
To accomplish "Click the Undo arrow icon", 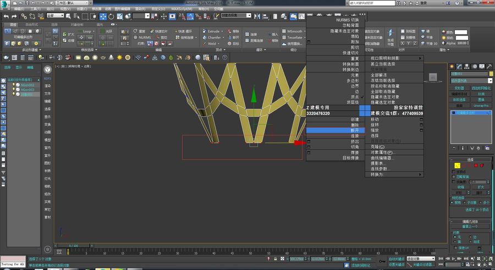I will [6, 16].
